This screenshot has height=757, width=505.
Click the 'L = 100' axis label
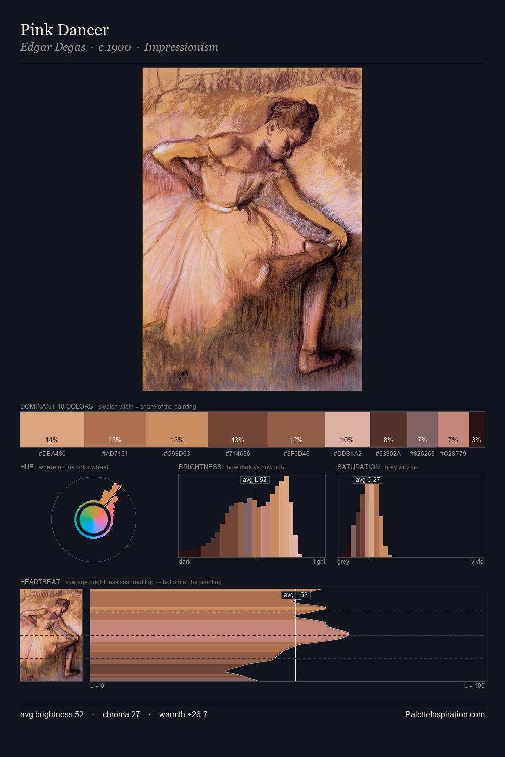click(474, 686)
